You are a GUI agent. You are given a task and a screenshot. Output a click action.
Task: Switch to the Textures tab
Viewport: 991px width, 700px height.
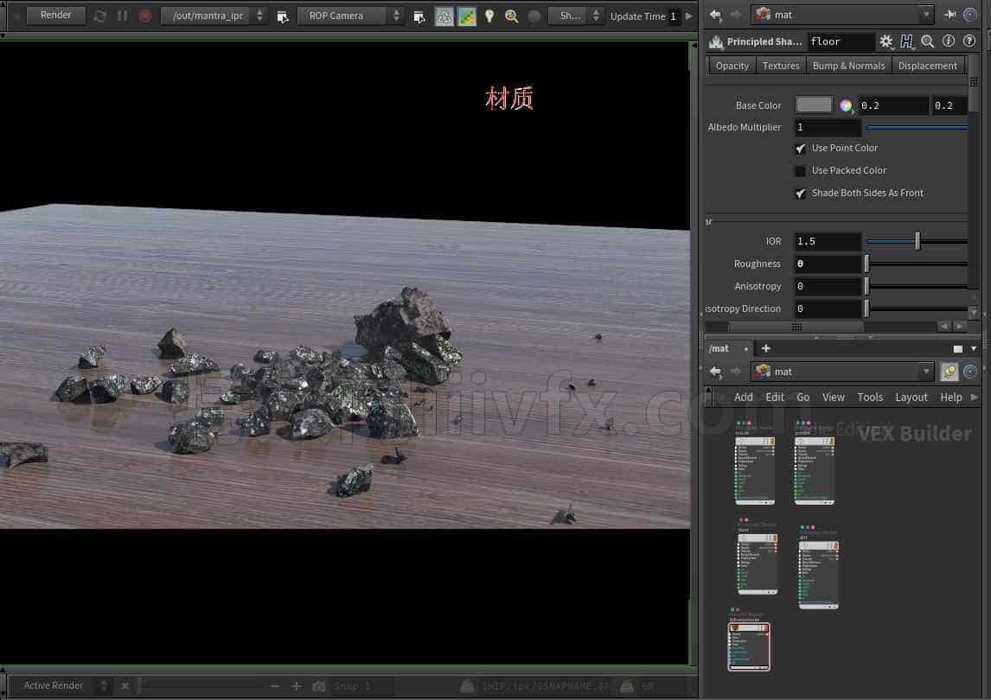coord(781,66)
